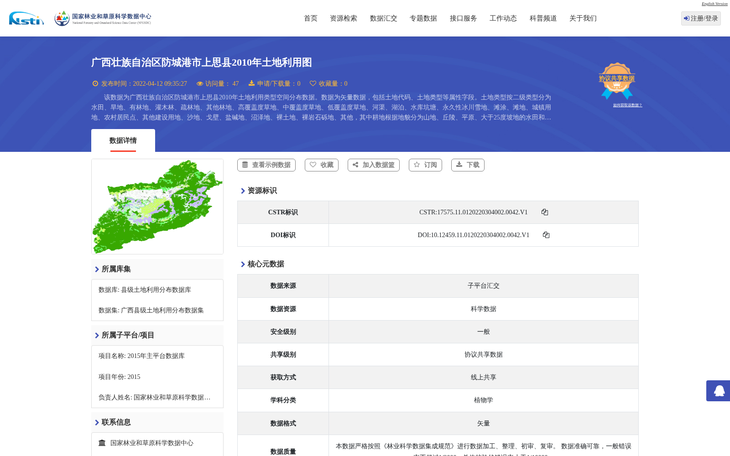The image size is (730, 456).
Task: Copy the DOI identifier with the copy icon
Action: (546, 235)
